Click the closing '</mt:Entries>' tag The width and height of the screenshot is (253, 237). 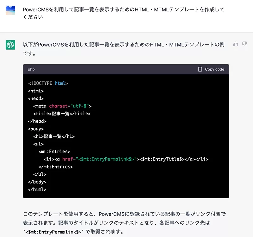(x=56, y=167)
